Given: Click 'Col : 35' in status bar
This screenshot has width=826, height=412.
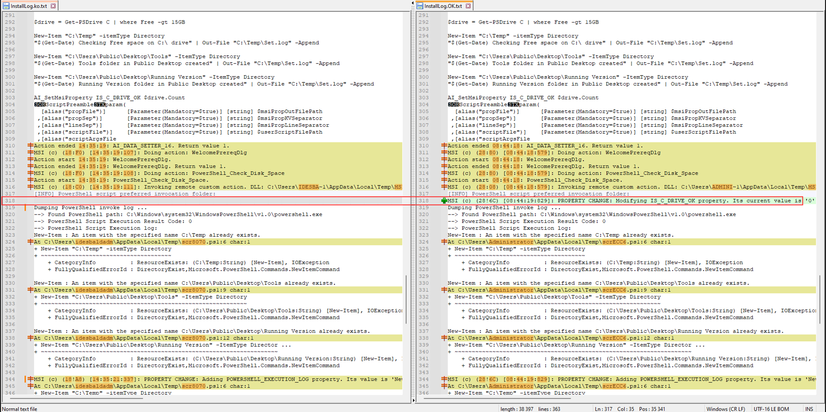Looking at the screenshot, I should point(626,409).
